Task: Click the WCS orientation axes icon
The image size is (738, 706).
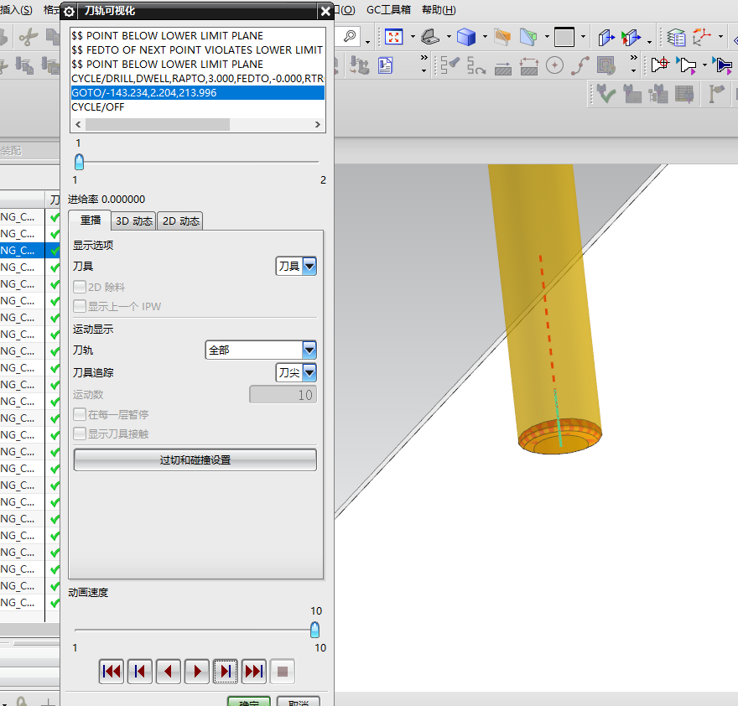Action: tap(702, 37)
